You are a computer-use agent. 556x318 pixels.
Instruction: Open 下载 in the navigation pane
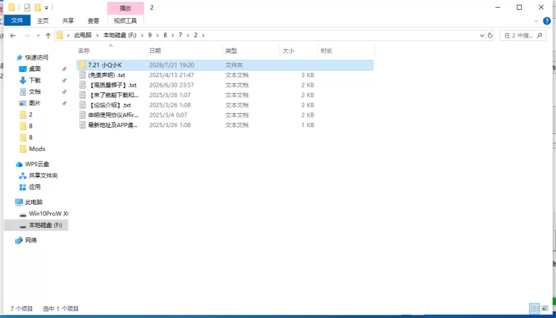(x=35, y=80)
